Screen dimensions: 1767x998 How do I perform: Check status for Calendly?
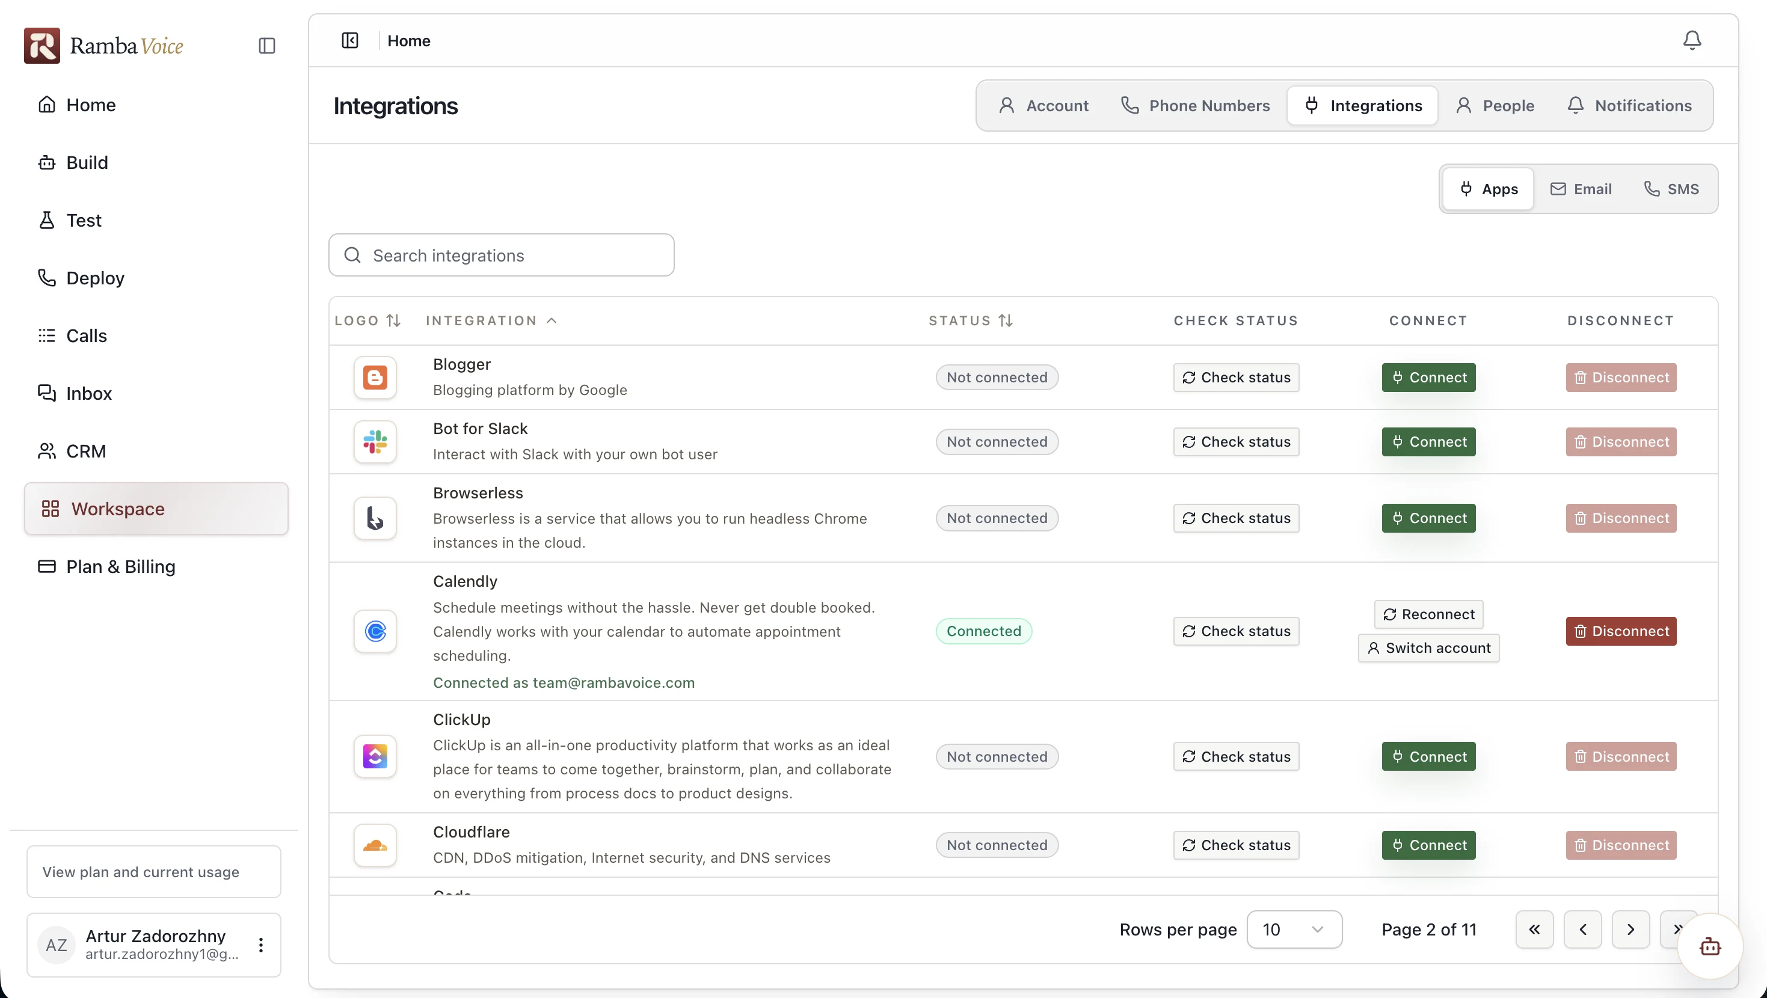pyautogui.click(x=1236, y=631)
